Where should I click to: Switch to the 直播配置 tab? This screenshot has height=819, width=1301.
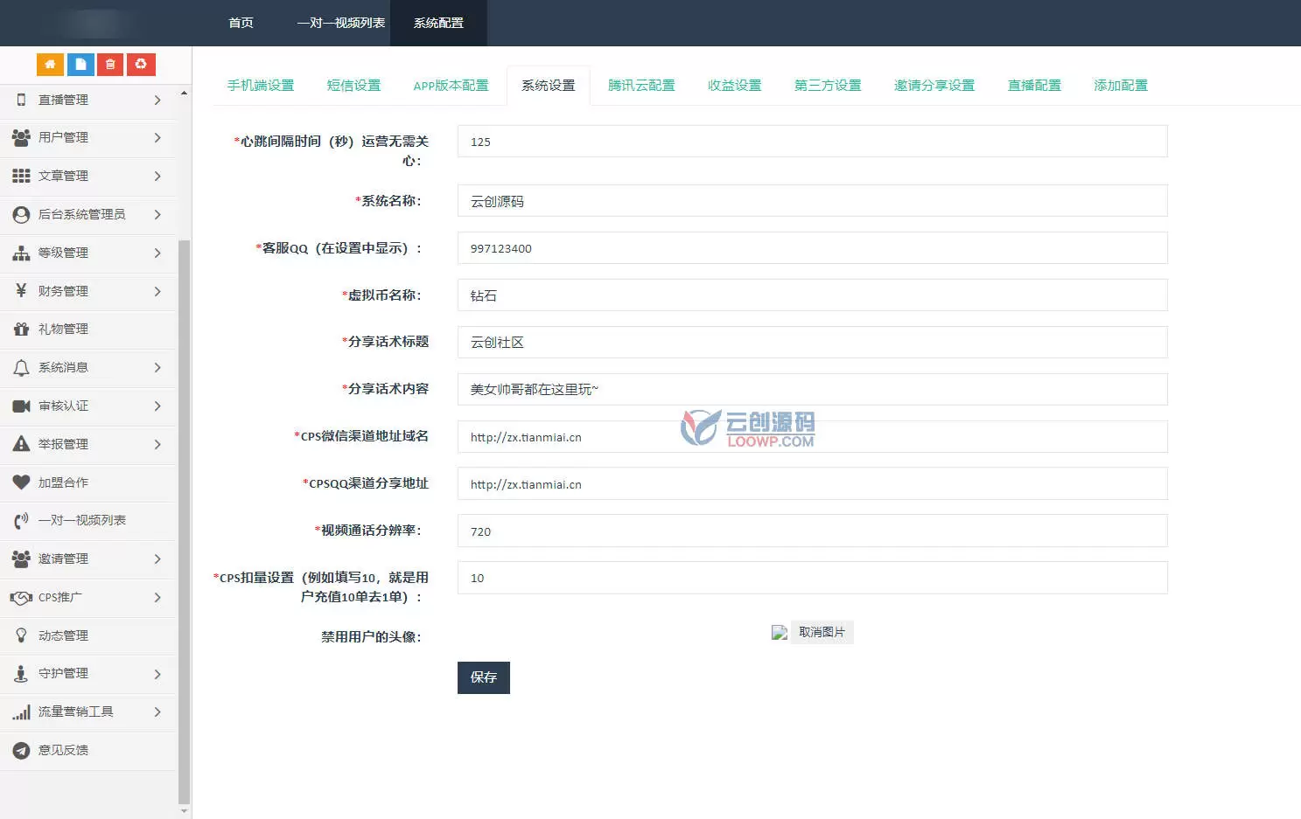click(1034, 85)
